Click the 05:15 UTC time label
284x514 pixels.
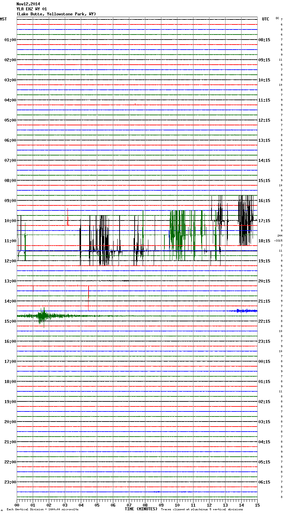[x=264, y=462]
